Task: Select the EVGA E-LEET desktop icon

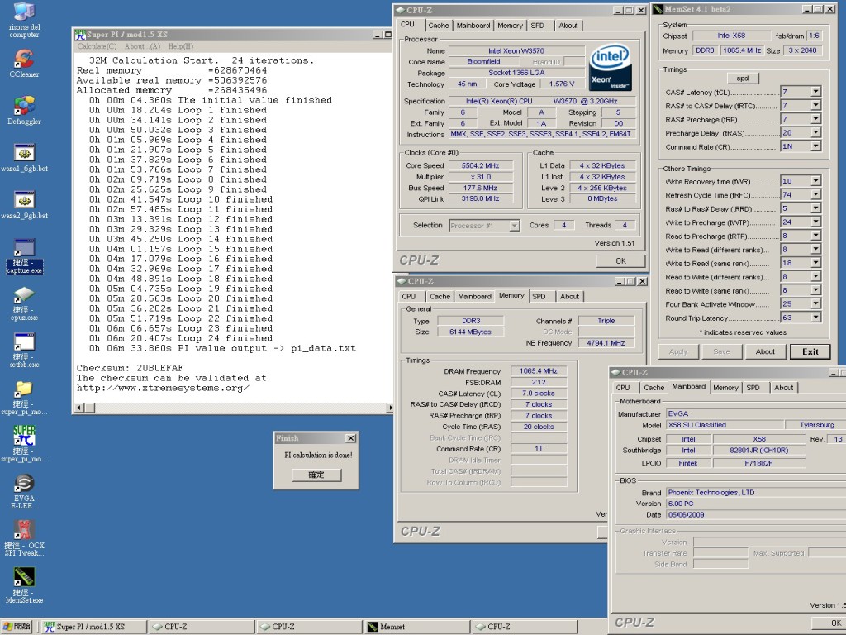Action: 24,491
